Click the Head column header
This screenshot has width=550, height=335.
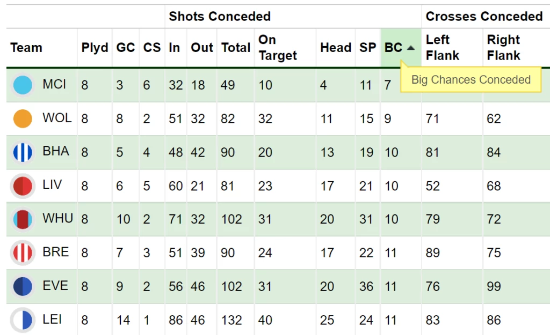tap(336, 48)
